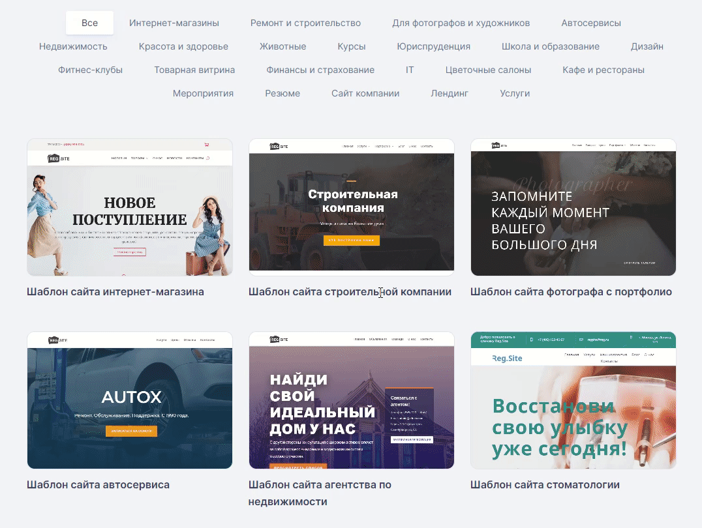Show templates for Кафе и рестораны
The image size is (702, 528).
click(x=603, y=70)
